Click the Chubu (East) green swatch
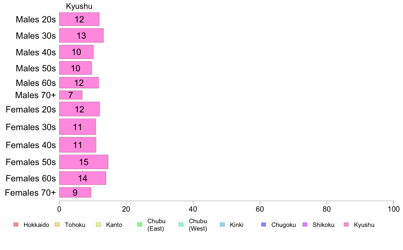The width and height of the screenshot is (403, 250). pyautogui.click(x=140, y=225)
